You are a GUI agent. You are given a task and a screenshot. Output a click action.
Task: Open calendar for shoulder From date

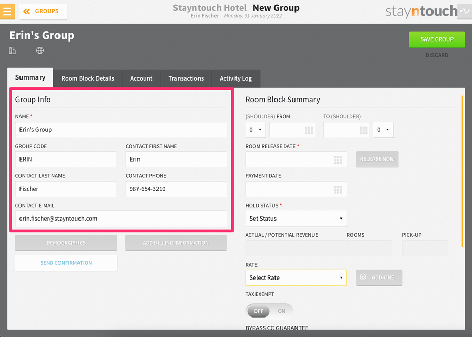click(x=309, y=130)
